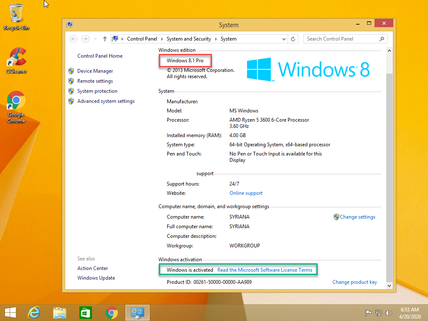Viewport: 428px width, 321px height.
Task: Click shield icon beside Remote settings
Action: point(71,81)
